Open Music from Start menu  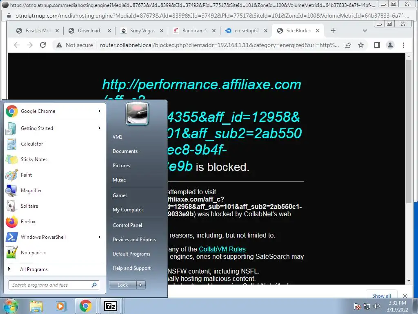tap(119, 180)
